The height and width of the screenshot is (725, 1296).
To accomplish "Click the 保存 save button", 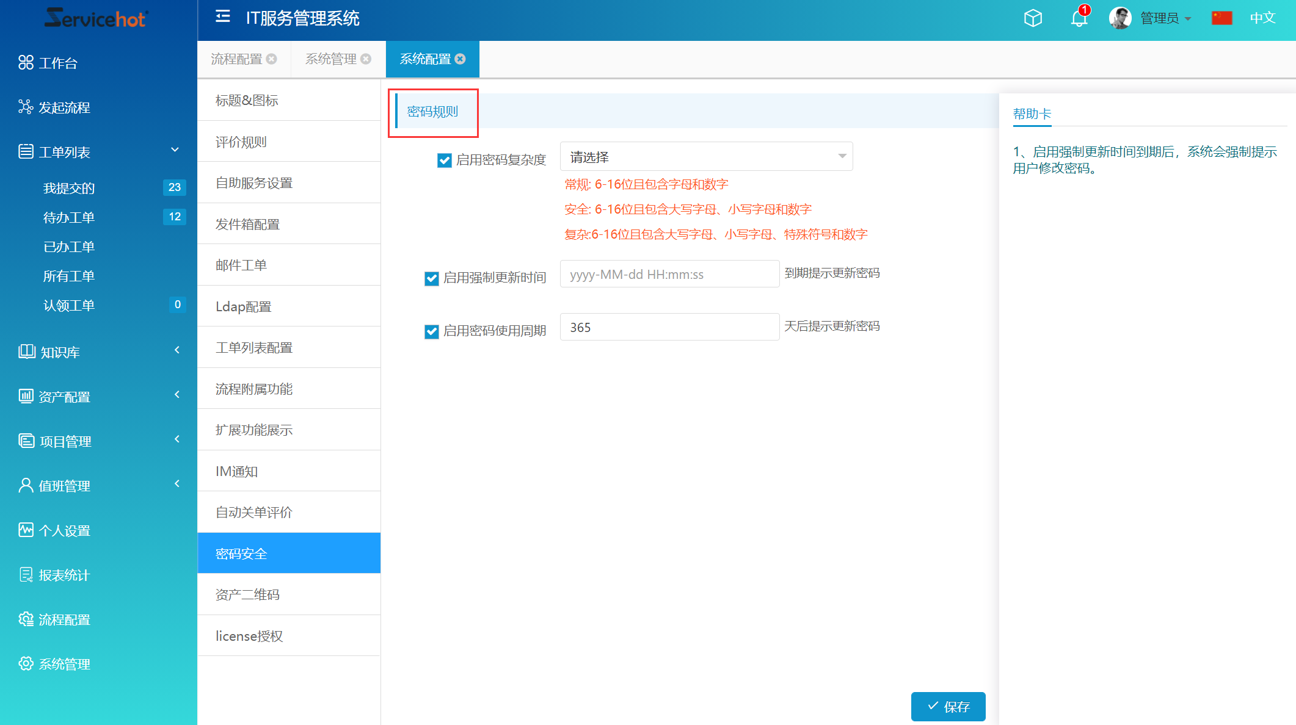I will click(x=948, y=706).
